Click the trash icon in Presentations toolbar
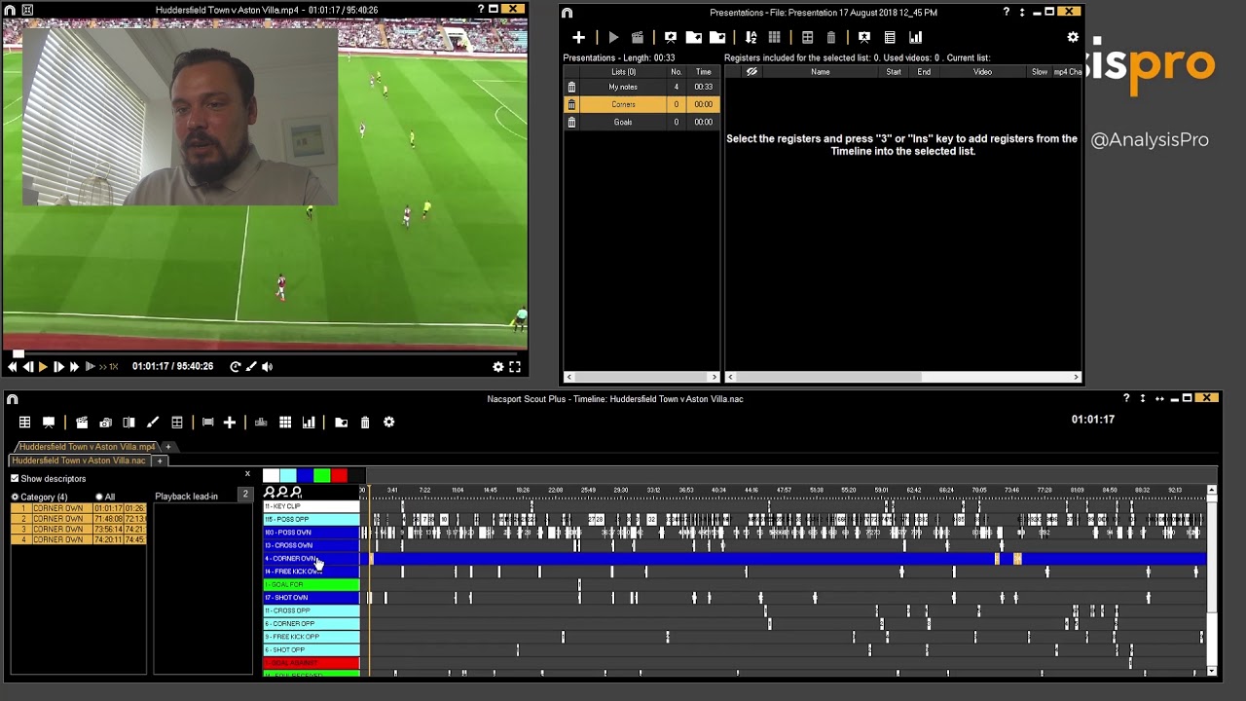 click(831, 37)
